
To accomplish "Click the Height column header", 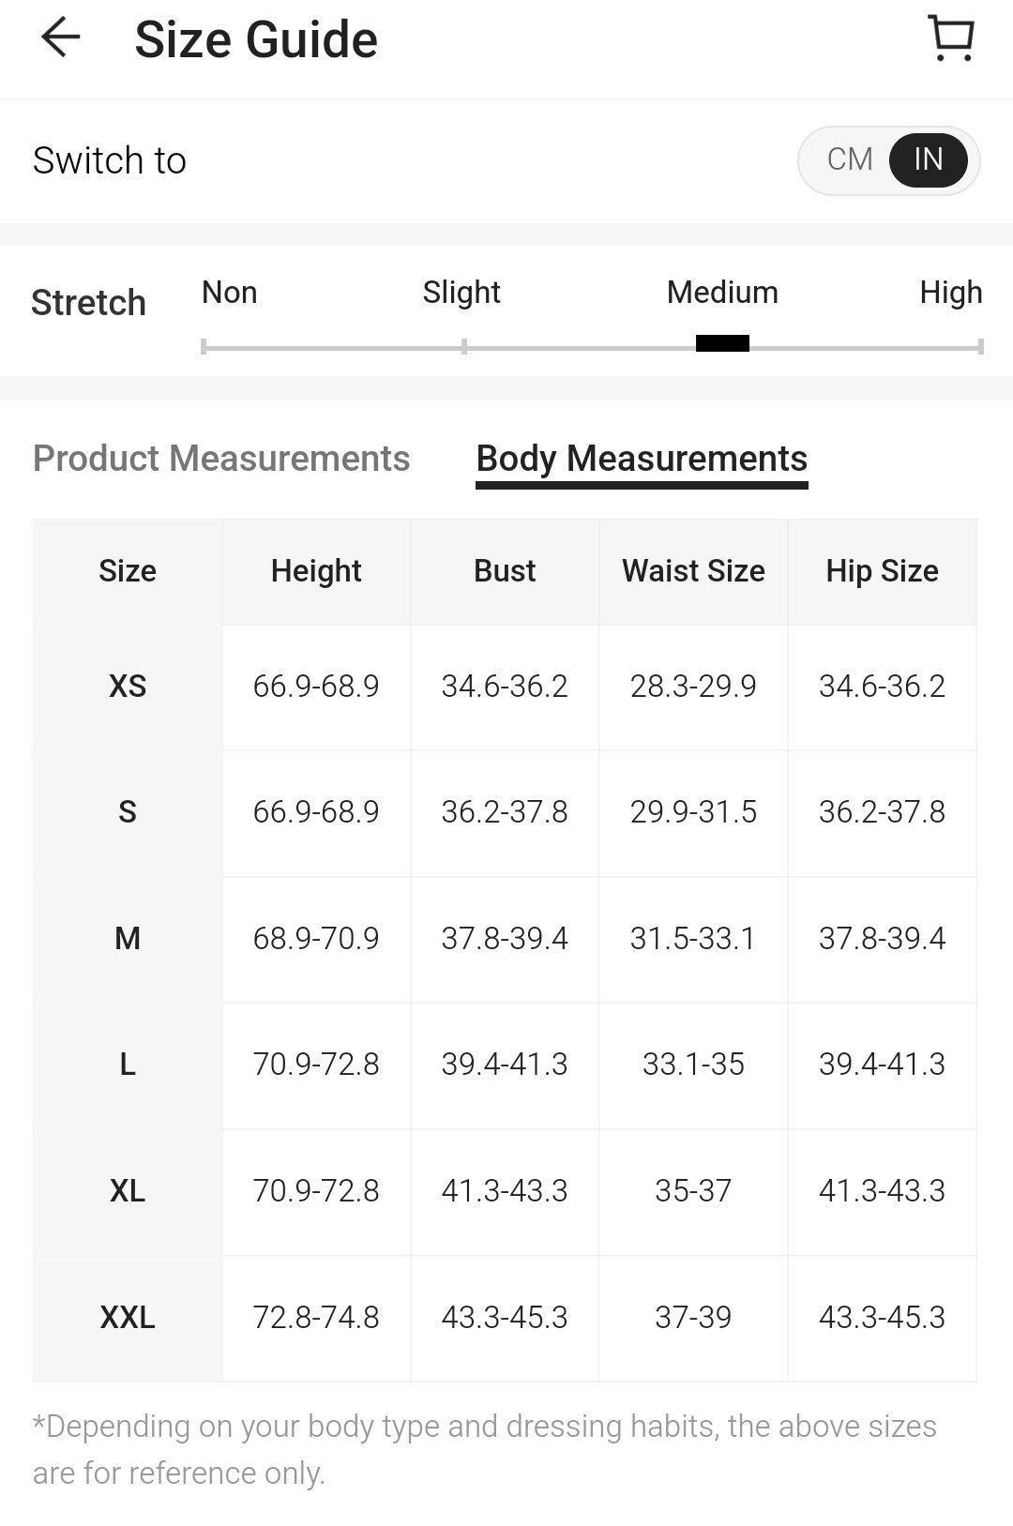I will [x=316, y=571].
